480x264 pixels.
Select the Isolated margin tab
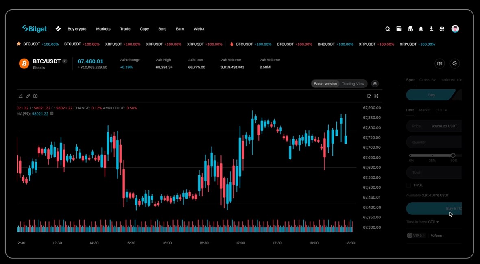pyautogui.click(x=451, y=80)
